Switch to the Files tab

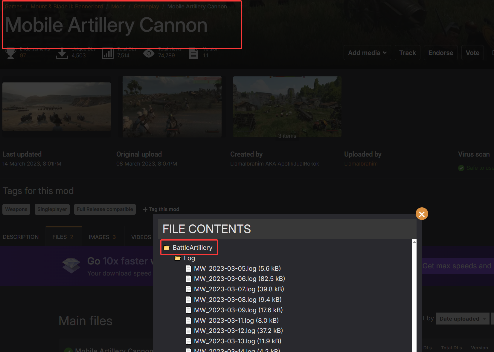[x=63, y=237]
